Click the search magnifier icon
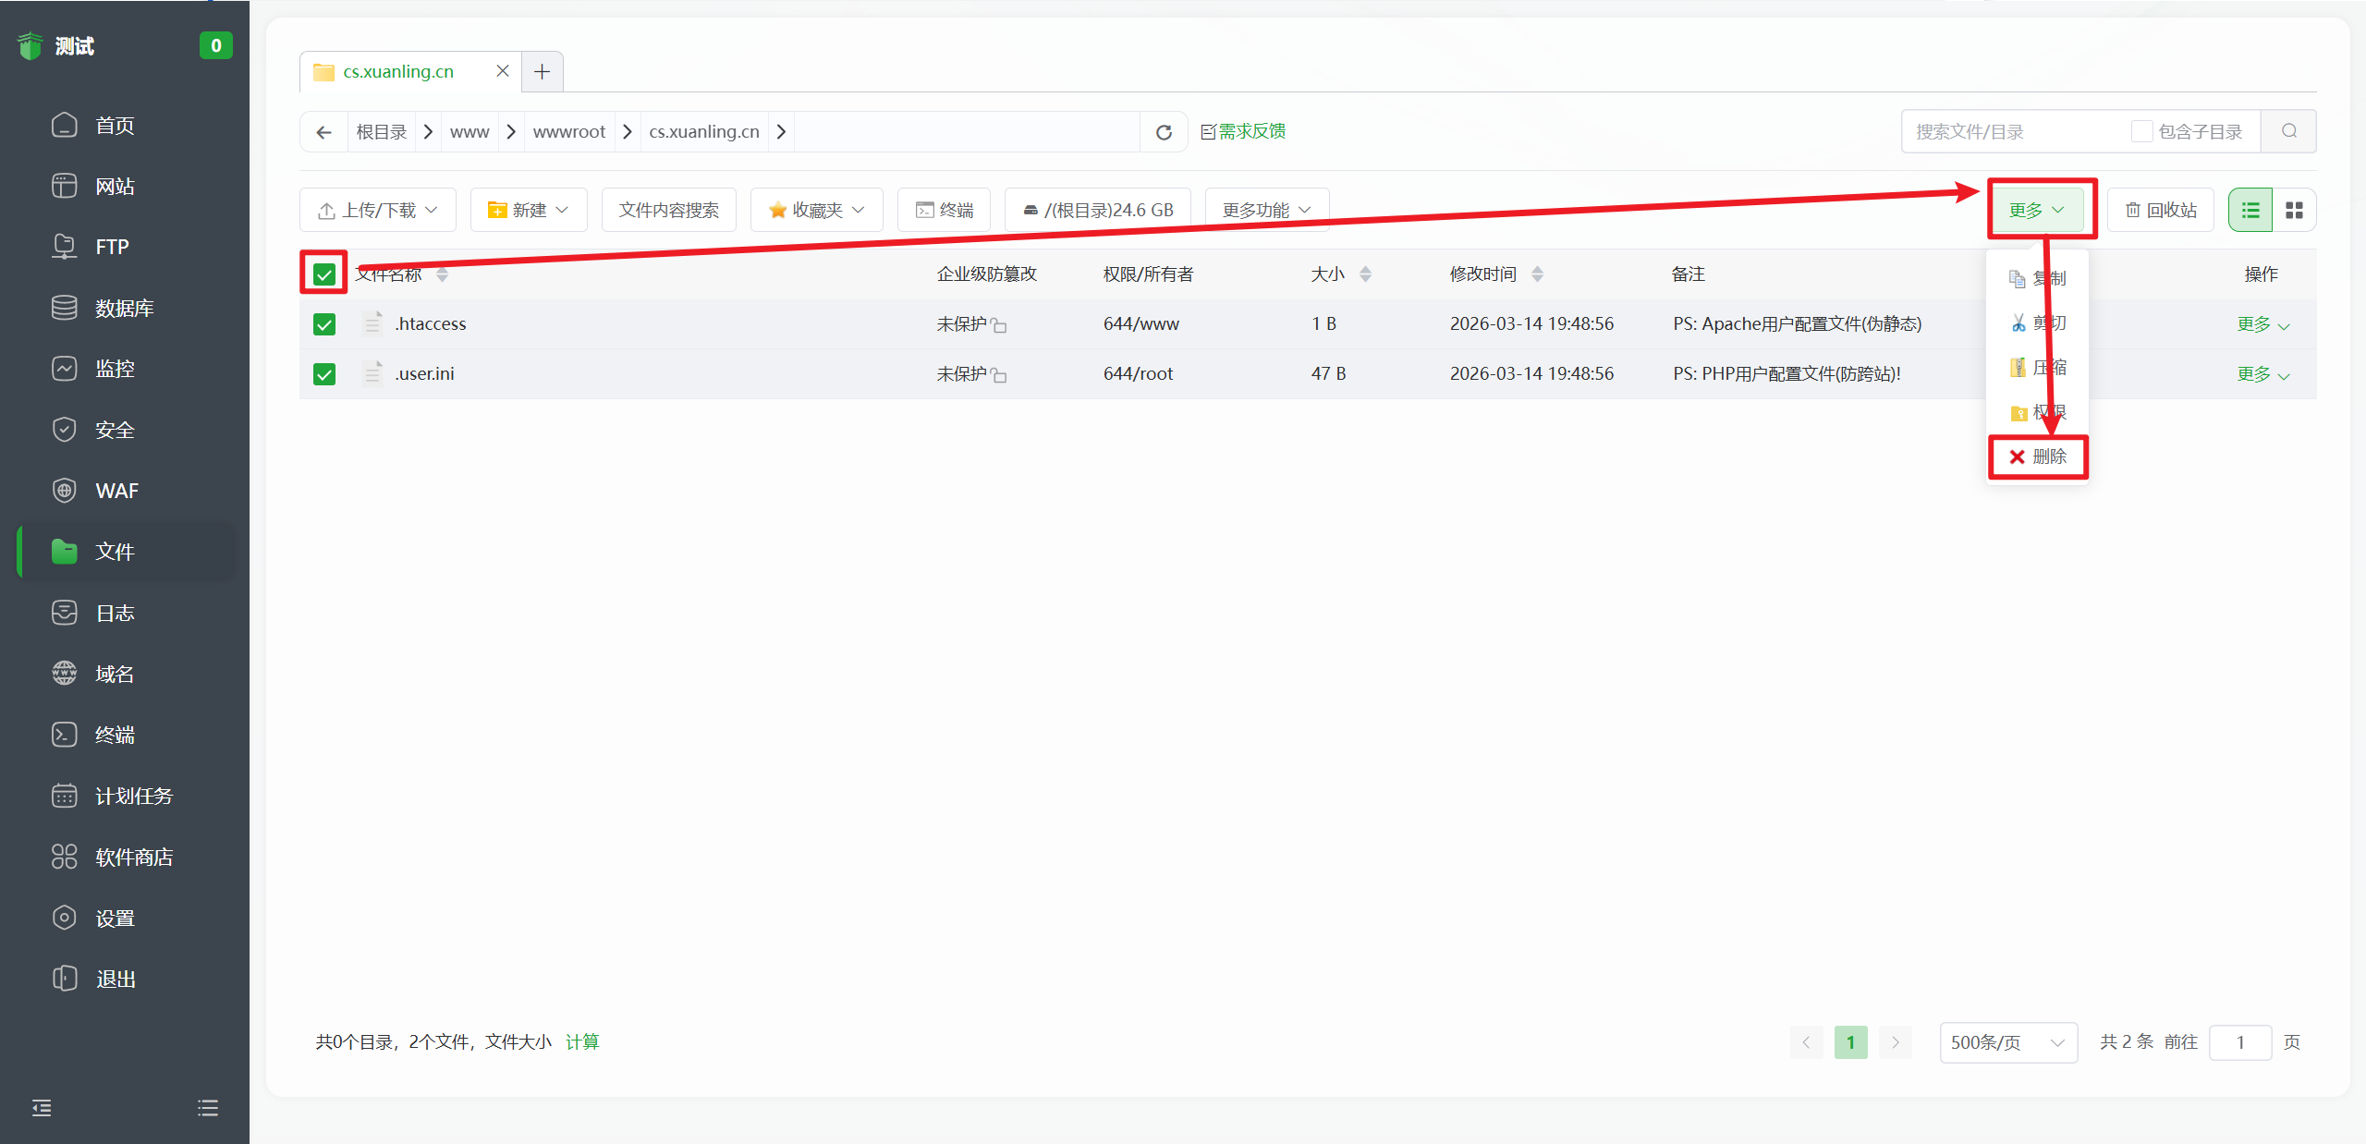 point(2288,131)
